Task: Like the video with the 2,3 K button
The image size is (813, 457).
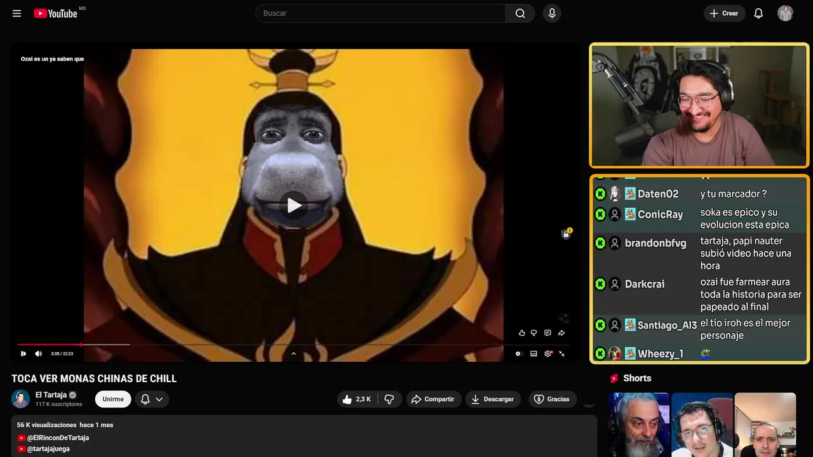Action: click(357, 399)
